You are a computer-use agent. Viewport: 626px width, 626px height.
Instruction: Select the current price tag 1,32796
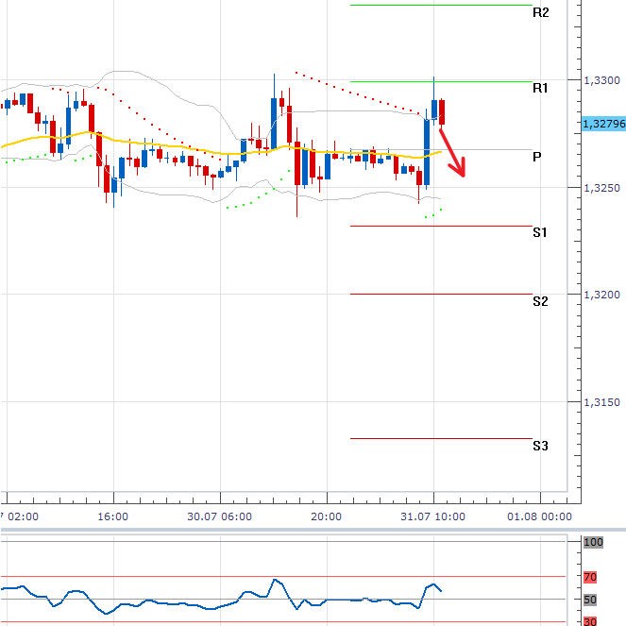pos(603,124)
